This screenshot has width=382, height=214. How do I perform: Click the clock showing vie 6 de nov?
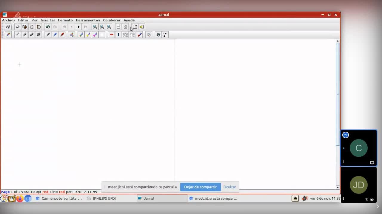(325, 198)
